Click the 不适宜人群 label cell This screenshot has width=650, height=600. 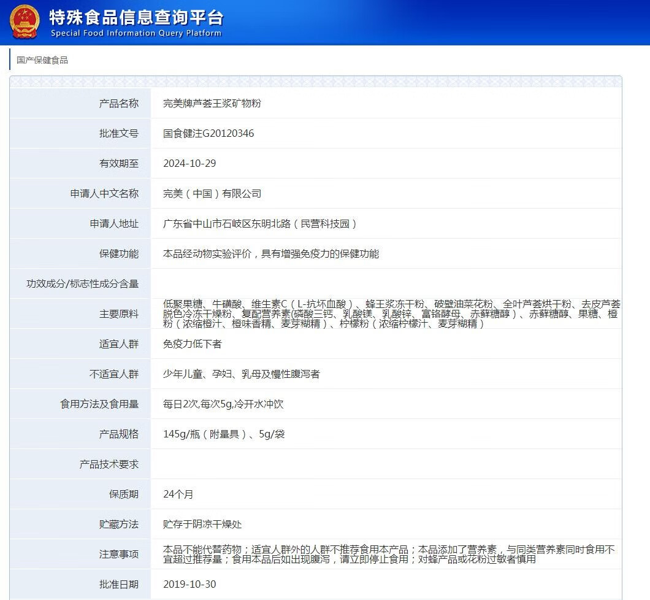[80, 374]
